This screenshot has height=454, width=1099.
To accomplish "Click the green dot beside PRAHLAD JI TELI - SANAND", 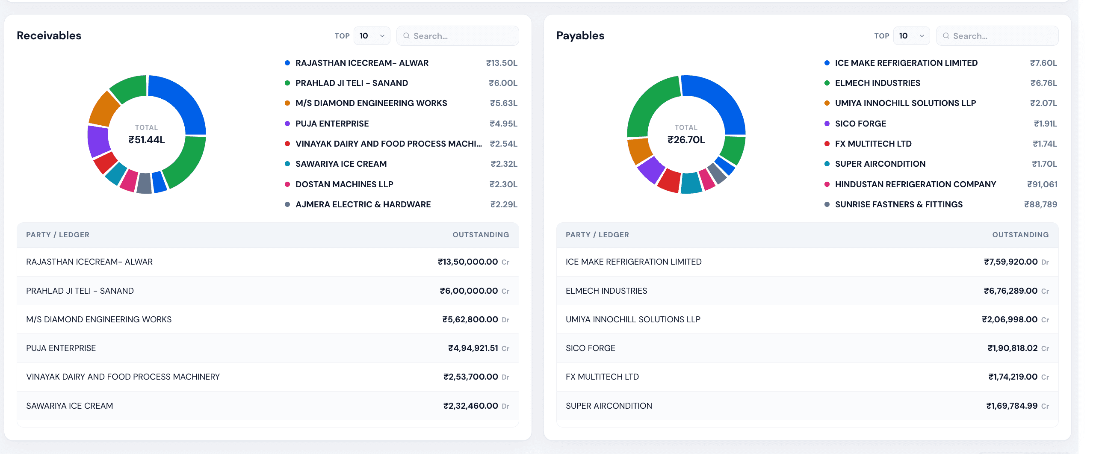I will pyautogui.click(x=287, y=83).
